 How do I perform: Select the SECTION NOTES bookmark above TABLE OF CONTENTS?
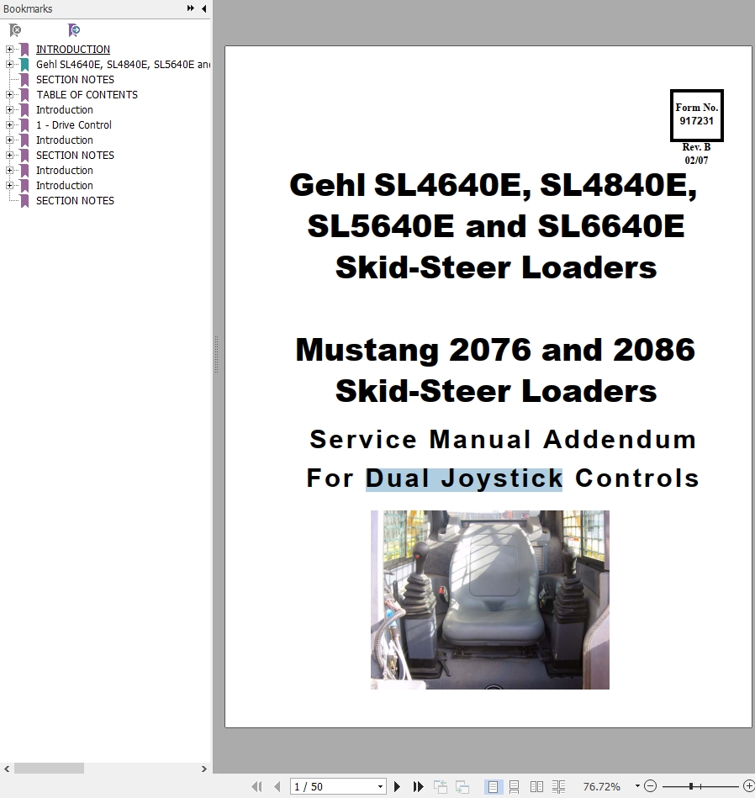click(75, 79)
